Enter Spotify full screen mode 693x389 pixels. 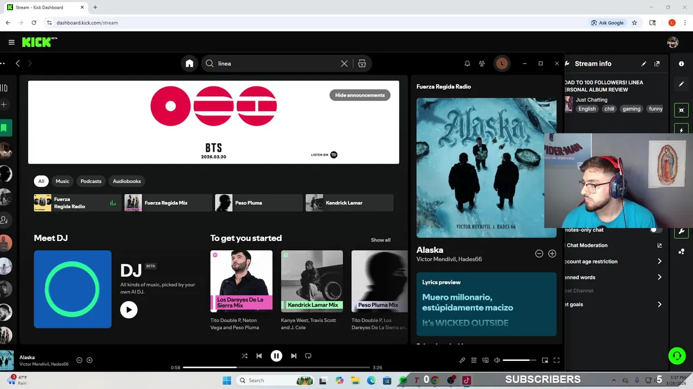click(x=557, y=360)
